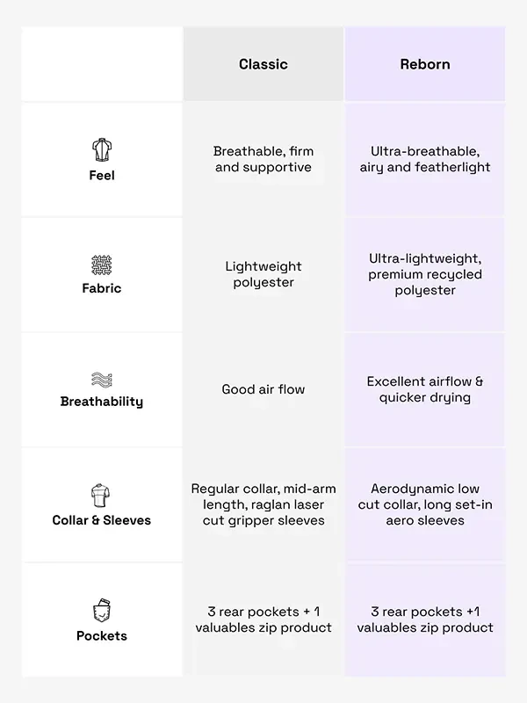
Task: Click 'Ultra-breathable, airy and featherlight' cell
Action: [424, 159]
